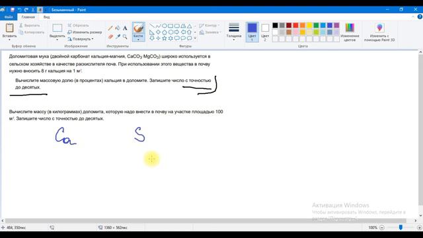Open the Файл menu
Image resolution: width=423 pixels, height=238 pixels.
tap(9, 17)
